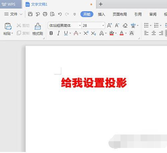This screenshot has height=153, width=167.
Task: Expand the bullet list dropdown arrow
Action: click(x=151, y=26)
